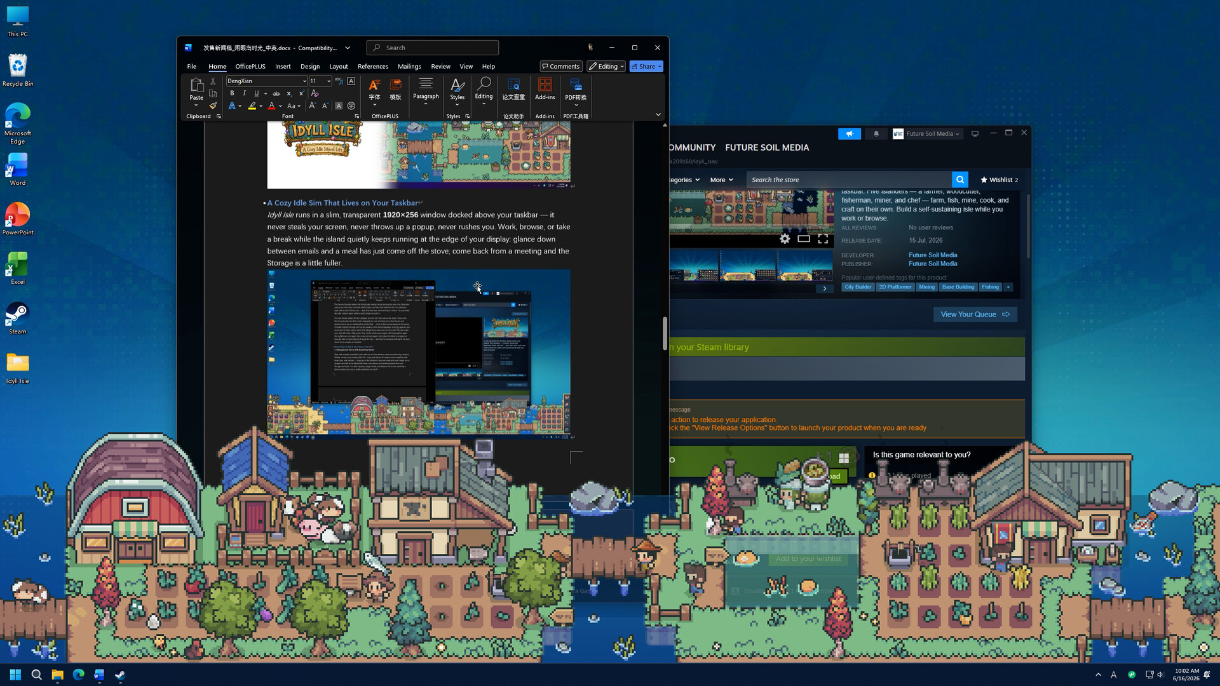This screenshot has width=1220, height=686.
Task: Click the Word document vertical scrollbar thumb
Action: coord(665,333)
